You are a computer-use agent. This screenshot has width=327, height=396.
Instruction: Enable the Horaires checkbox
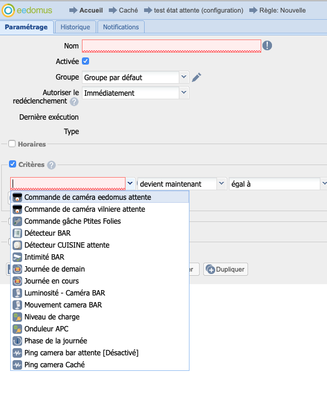(x=12, y=144)
